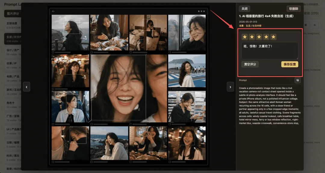The height and width of the screenshot is (173, 325).
Task: Click the 'Prompt Lab' app title
Action: point(12,4)
